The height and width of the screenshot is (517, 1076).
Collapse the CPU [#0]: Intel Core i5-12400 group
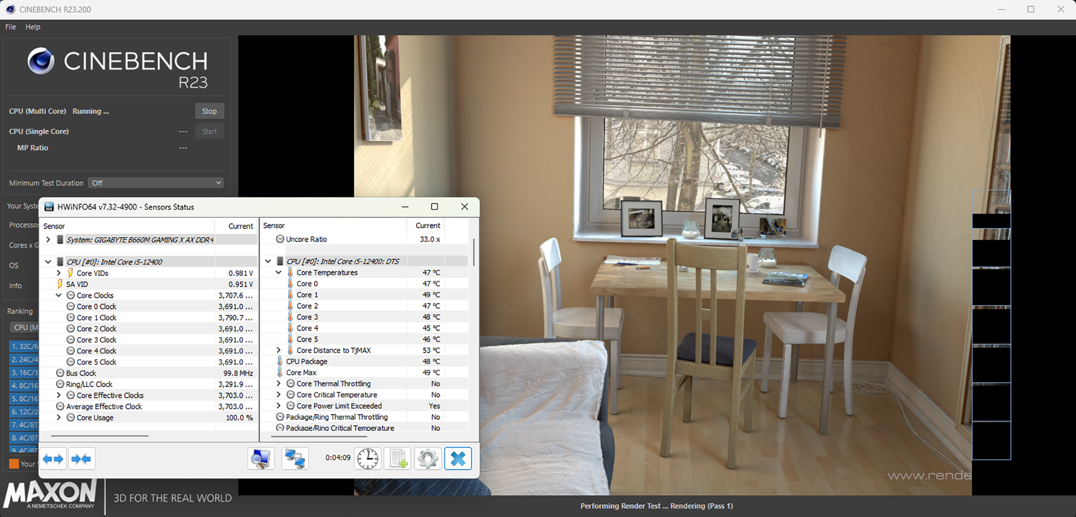[48, 262]
